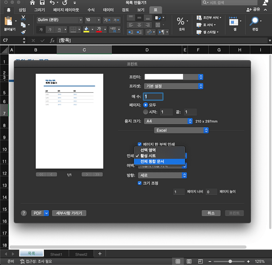The width and height of the screenshot is (272, 265).
Task: Apply underline formatting
Action: (59, 30)
